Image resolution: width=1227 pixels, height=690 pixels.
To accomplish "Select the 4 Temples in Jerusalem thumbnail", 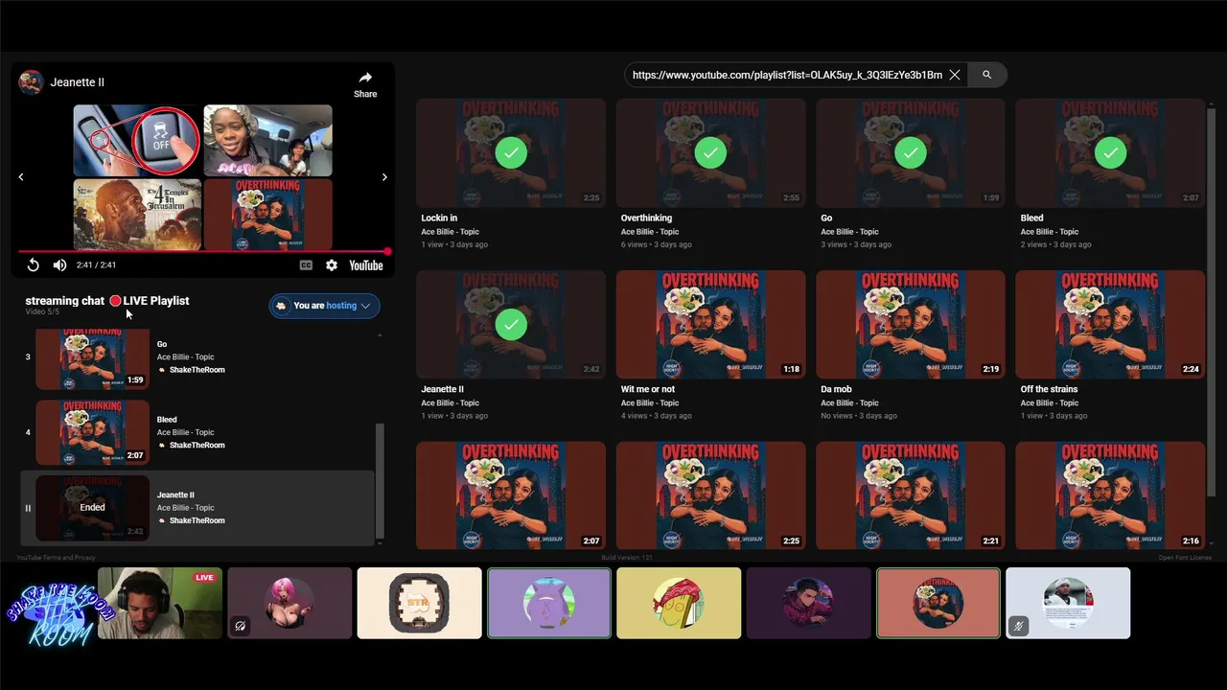I will 137,214.
